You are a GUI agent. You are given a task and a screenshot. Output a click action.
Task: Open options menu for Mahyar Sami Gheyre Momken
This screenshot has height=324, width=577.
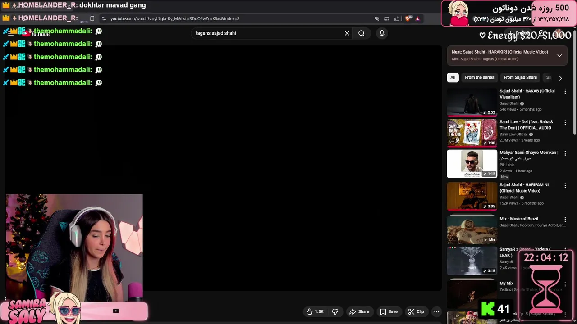565,153
